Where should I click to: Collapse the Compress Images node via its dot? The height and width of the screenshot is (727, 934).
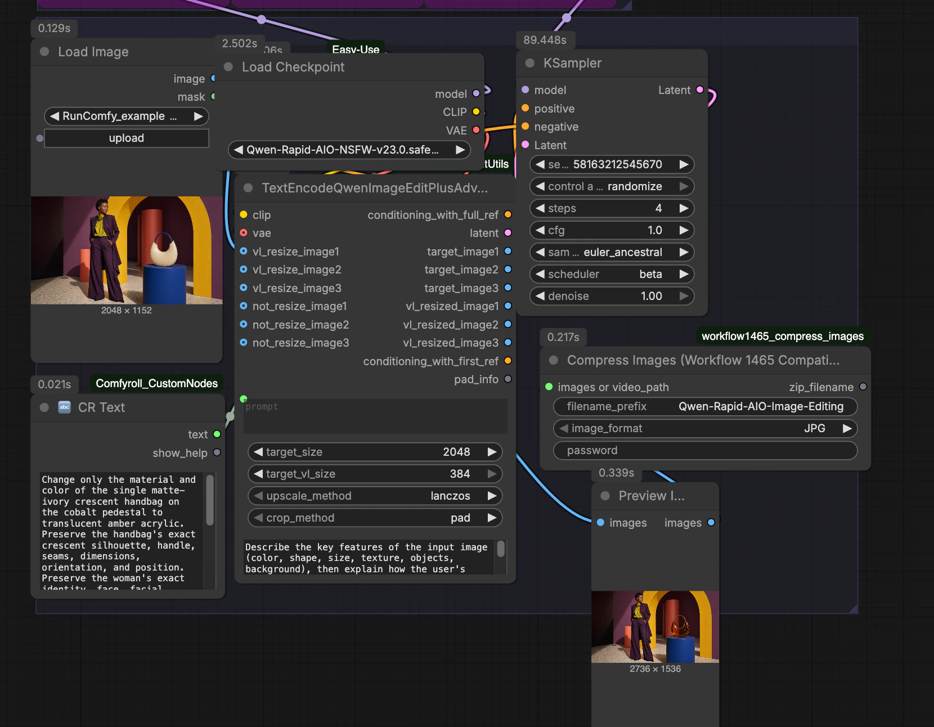tap(554, 360)
